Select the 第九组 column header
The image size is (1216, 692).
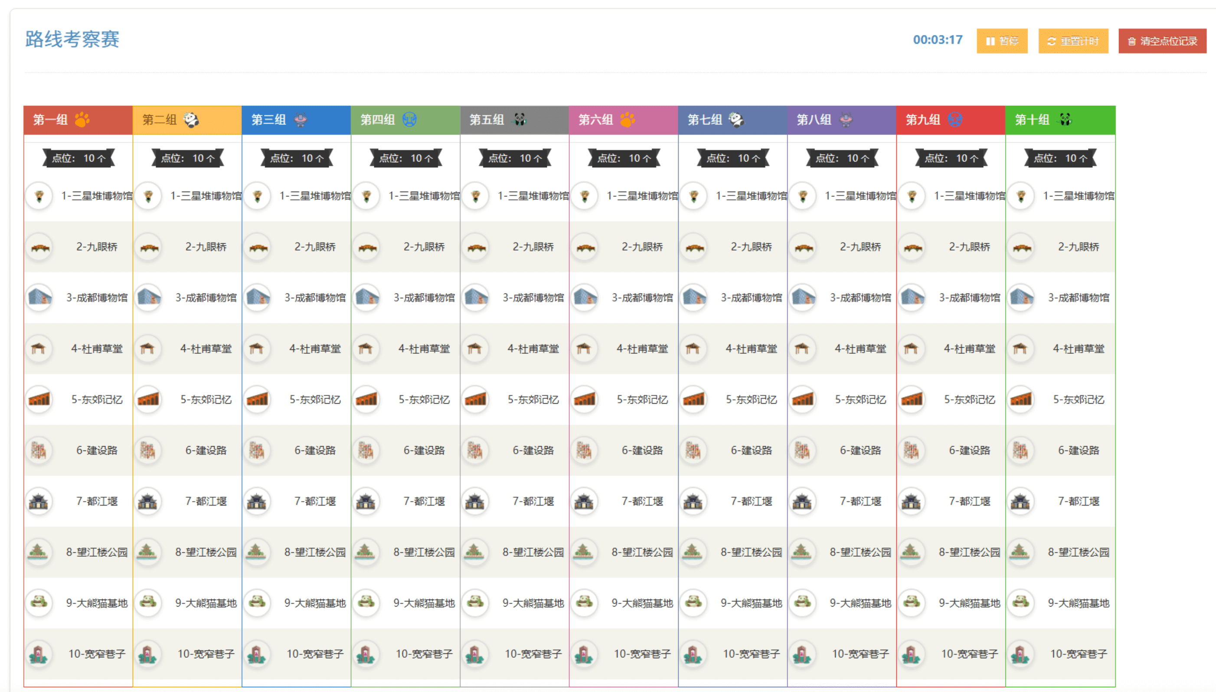(x=923, y=120)
